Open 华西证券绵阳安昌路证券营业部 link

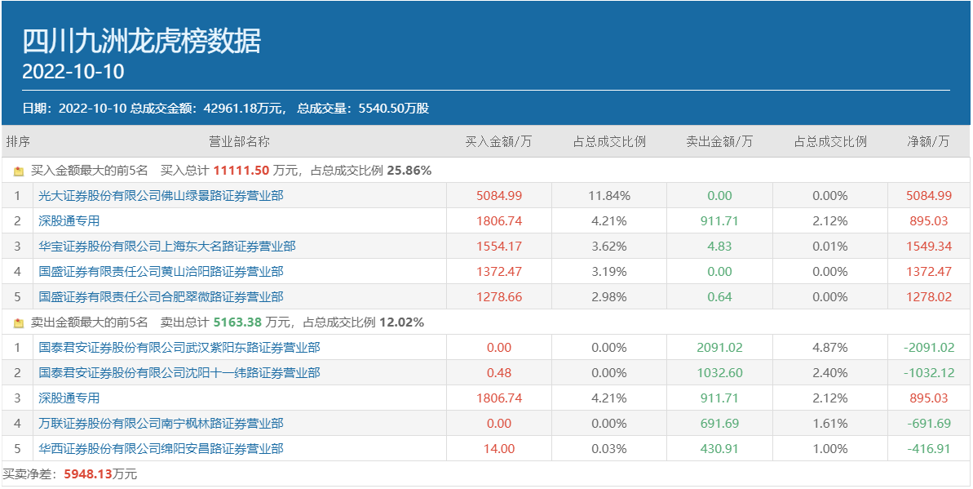pyautogui.click(x=161, y=449)
